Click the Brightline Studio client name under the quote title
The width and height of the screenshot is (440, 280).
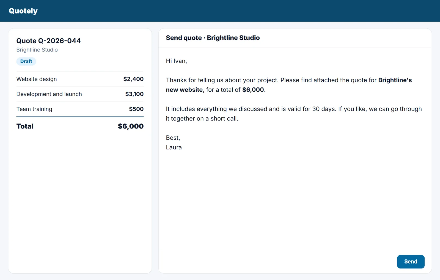(x=37, y=50)
